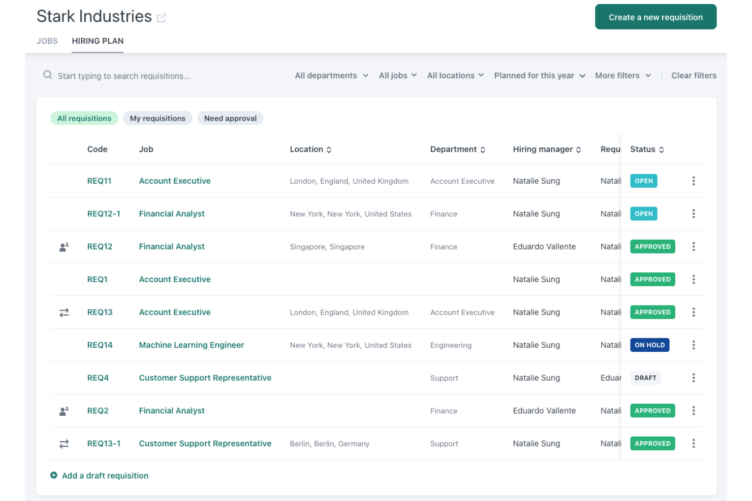Expand the All locations dropdown
This screenshot has height=501, width=752.
[455, 76]
